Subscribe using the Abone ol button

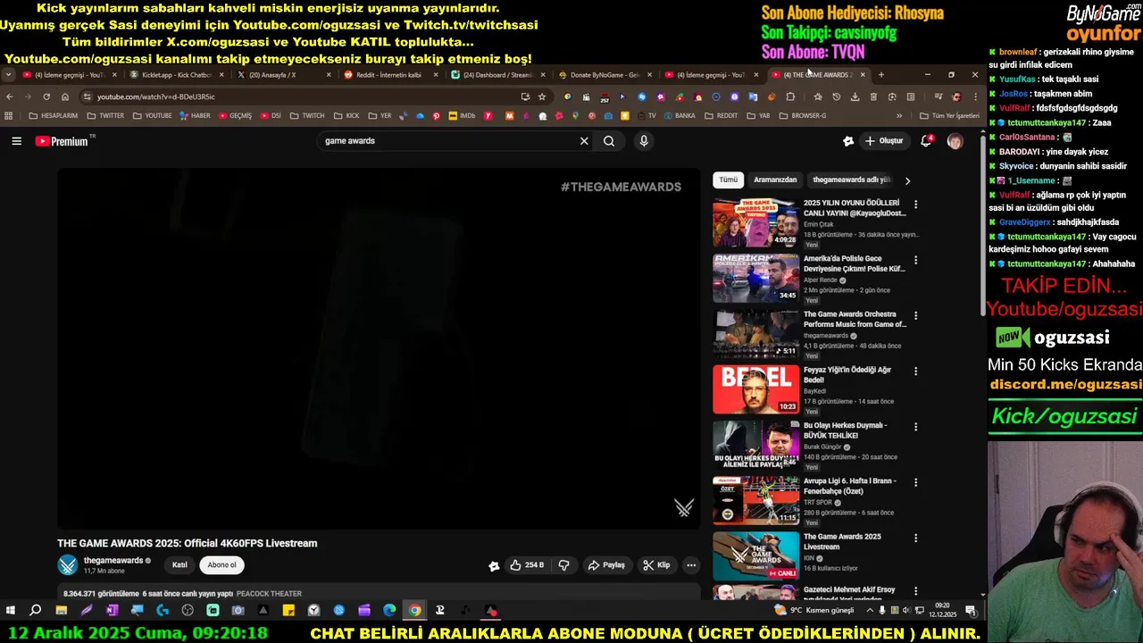tap(222, 565)
